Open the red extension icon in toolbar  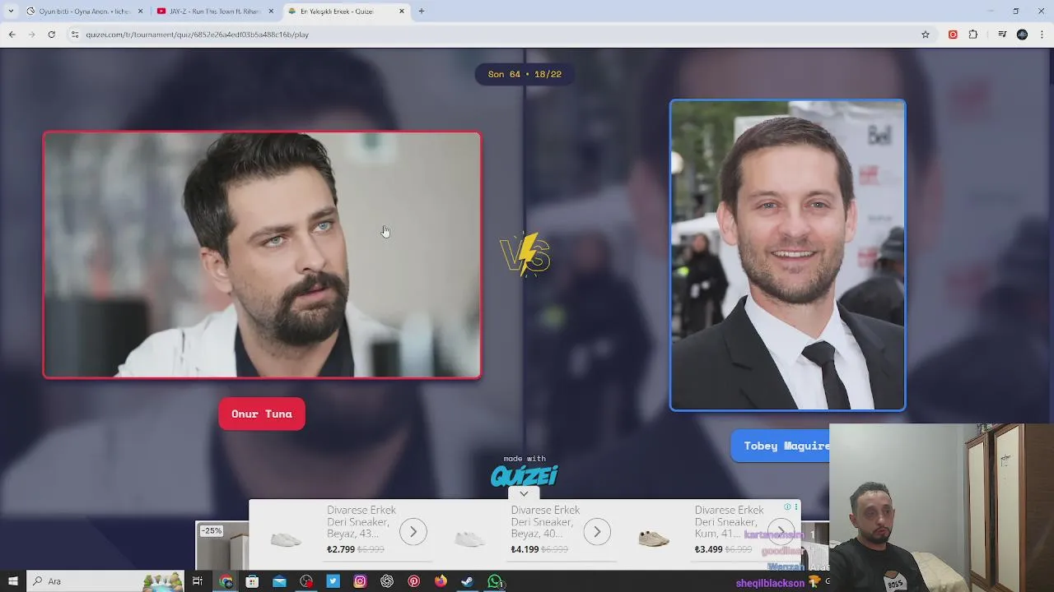pyautogui.click(x=953, y=35)
